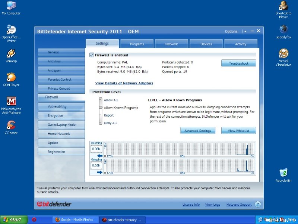
Task: Open the General sidebar section
Action: click(x=61, y=52)
